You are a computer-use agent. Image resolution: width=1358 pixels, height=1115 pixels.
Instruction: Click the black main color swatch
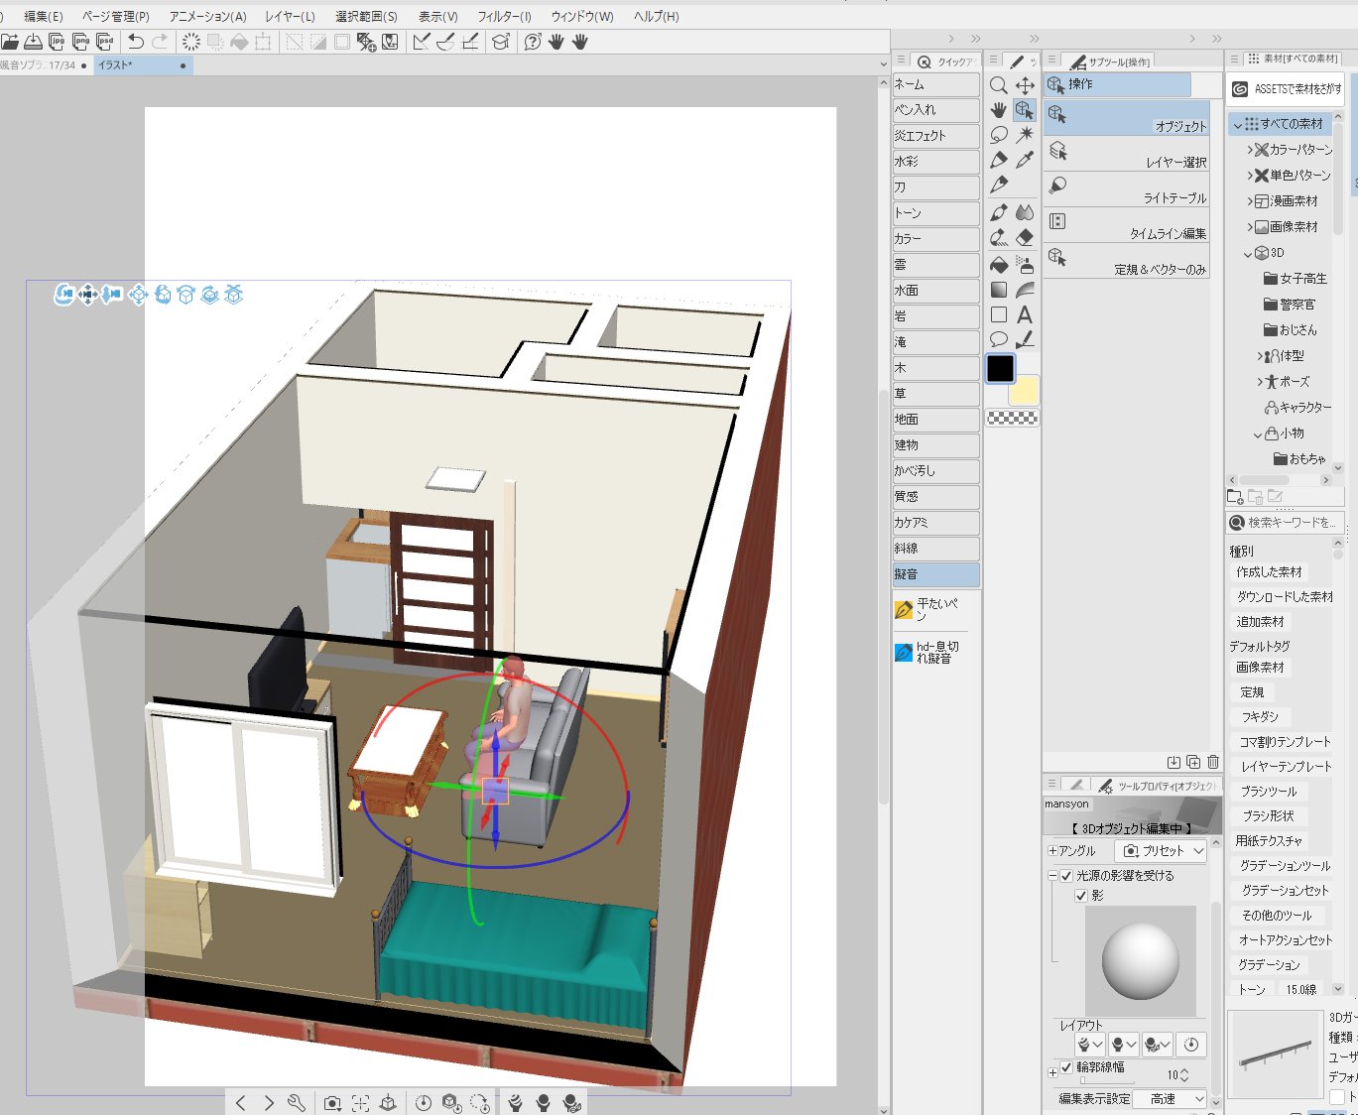click(x=1001, y=368)
